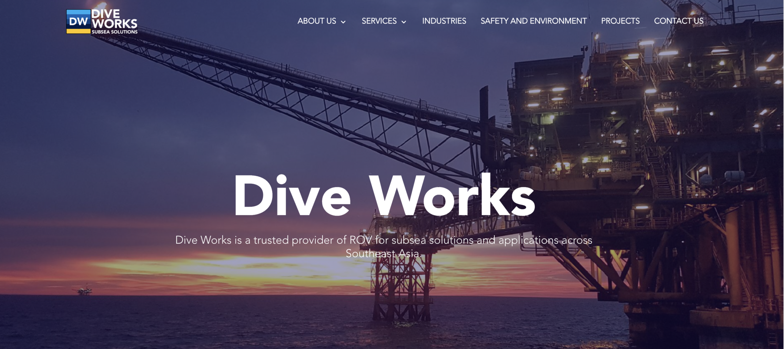Click the 'trusted provider of ROV' tagline
784x349 pixels.
coord(384,247)
